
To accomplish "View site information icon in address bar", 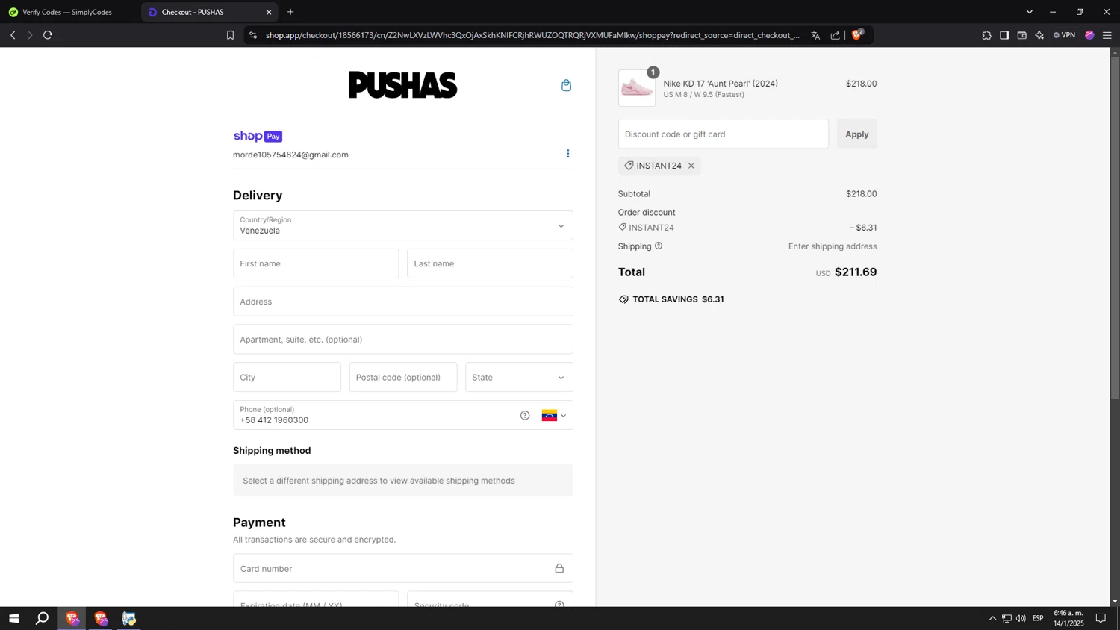I will 253,35.
